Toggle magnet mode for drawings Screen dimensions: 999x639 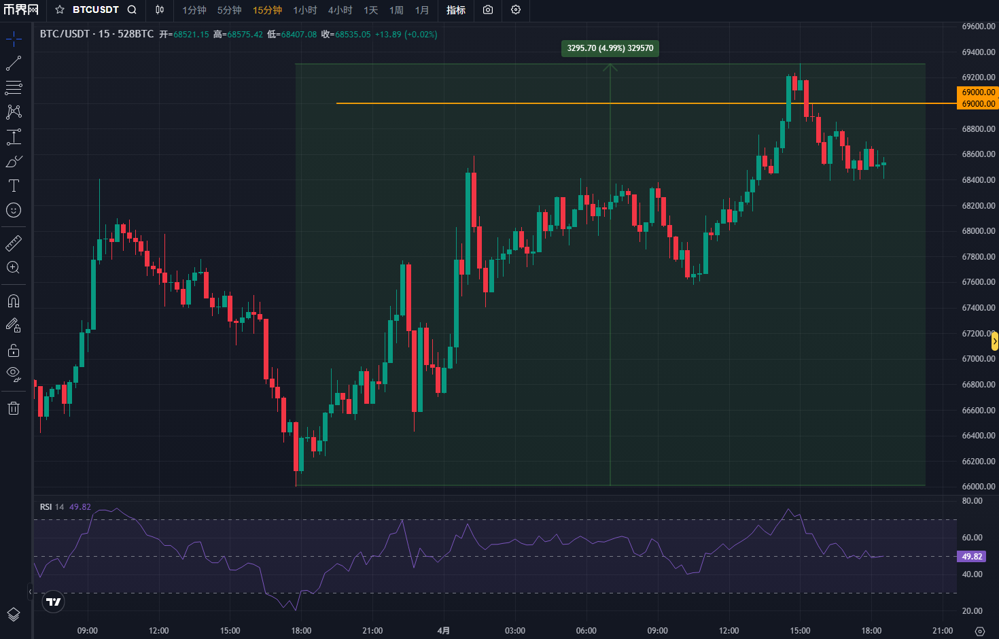14,300
